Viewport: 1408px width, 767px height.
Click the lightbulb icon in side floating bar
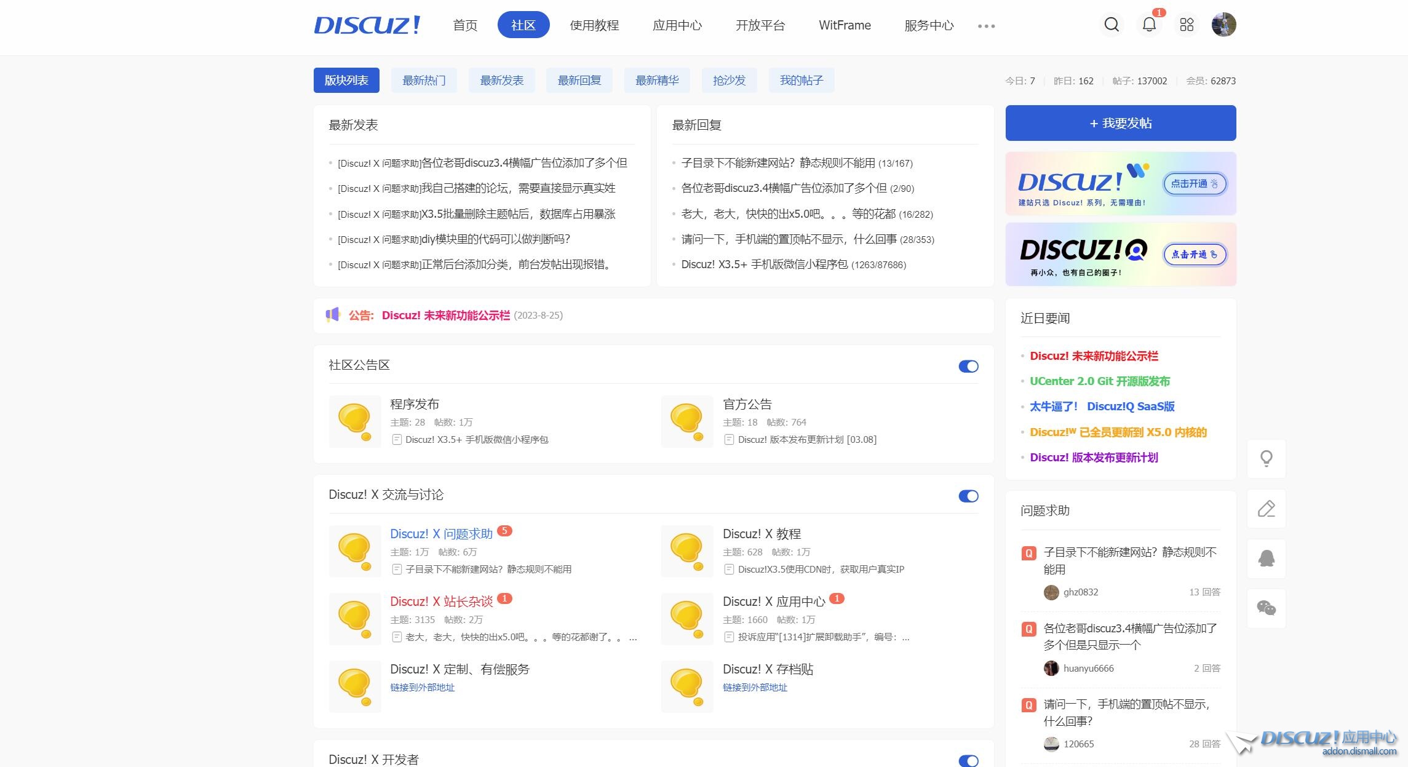pos(1267,459)
